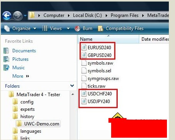Image resolution: width=175 pixels, height=140 pixels.
Task: Expand the arrow after Computer breadcrumb
Action: tap(69, 15)
